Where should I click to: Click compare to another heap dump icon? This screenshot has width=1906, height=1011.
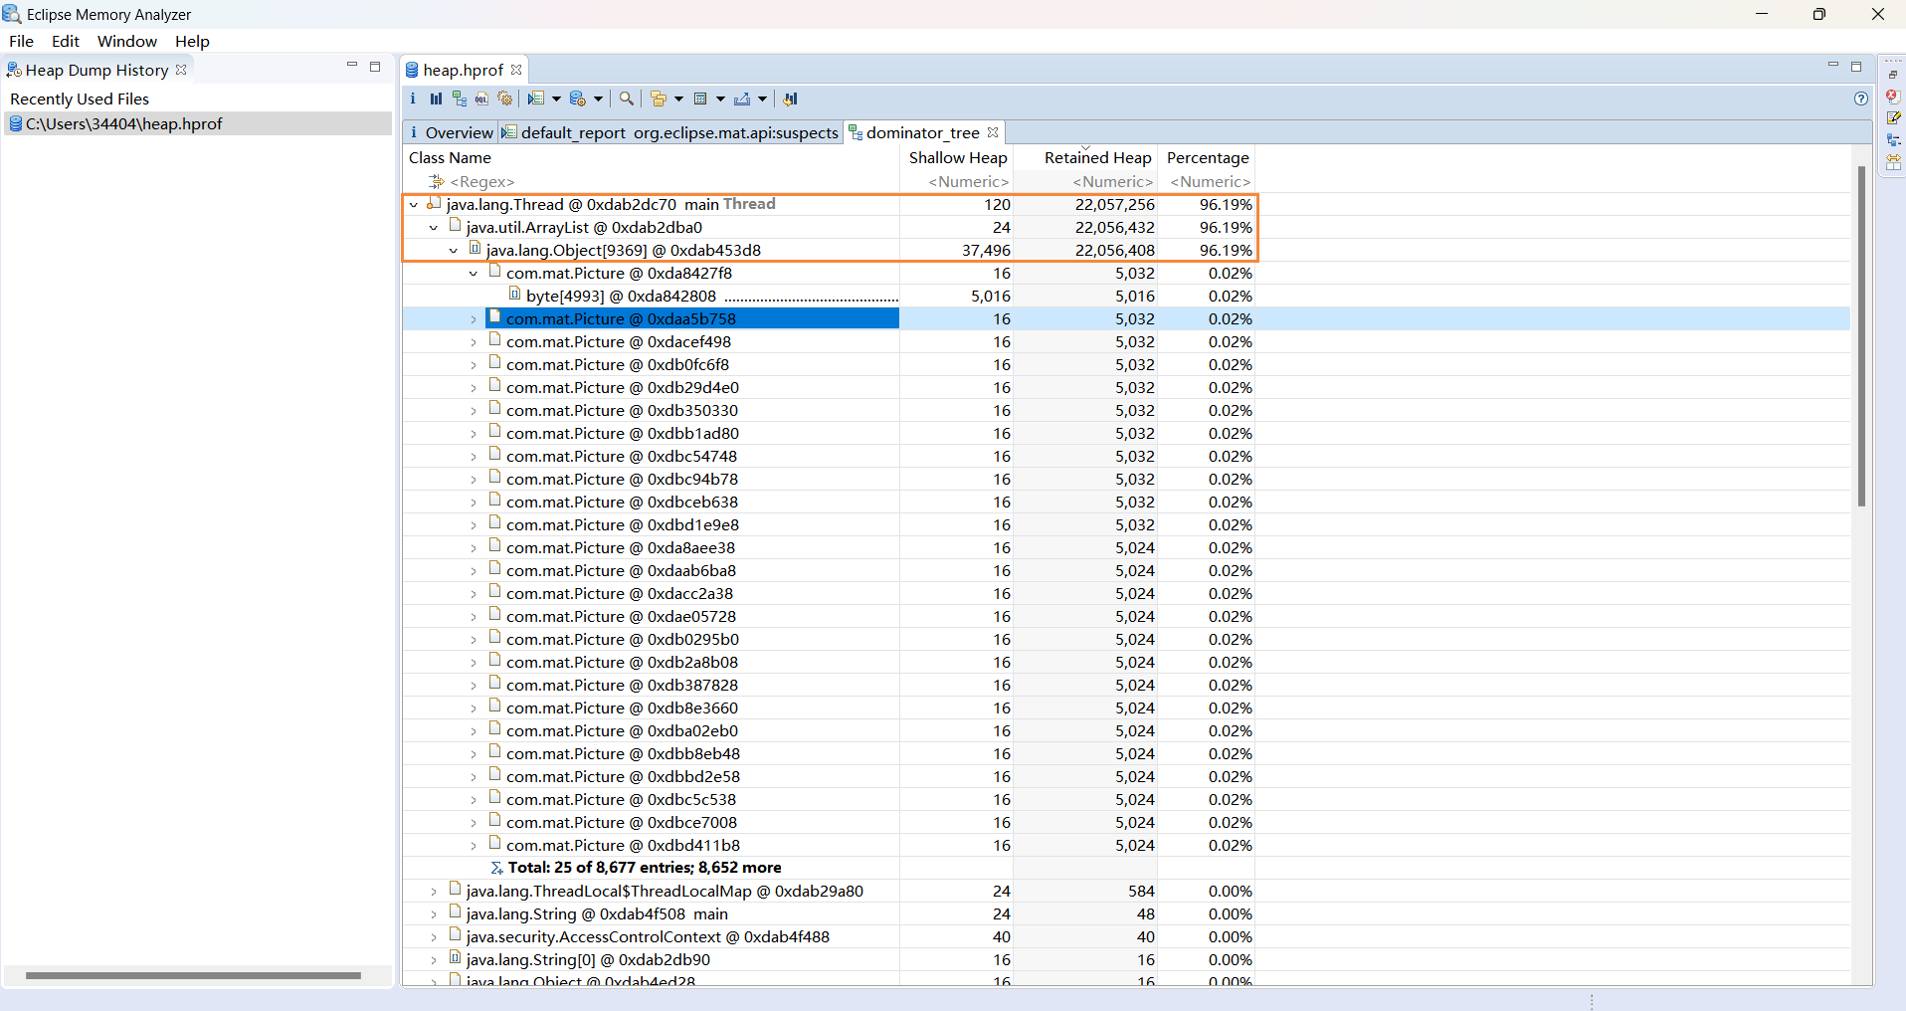click(791, 99)
